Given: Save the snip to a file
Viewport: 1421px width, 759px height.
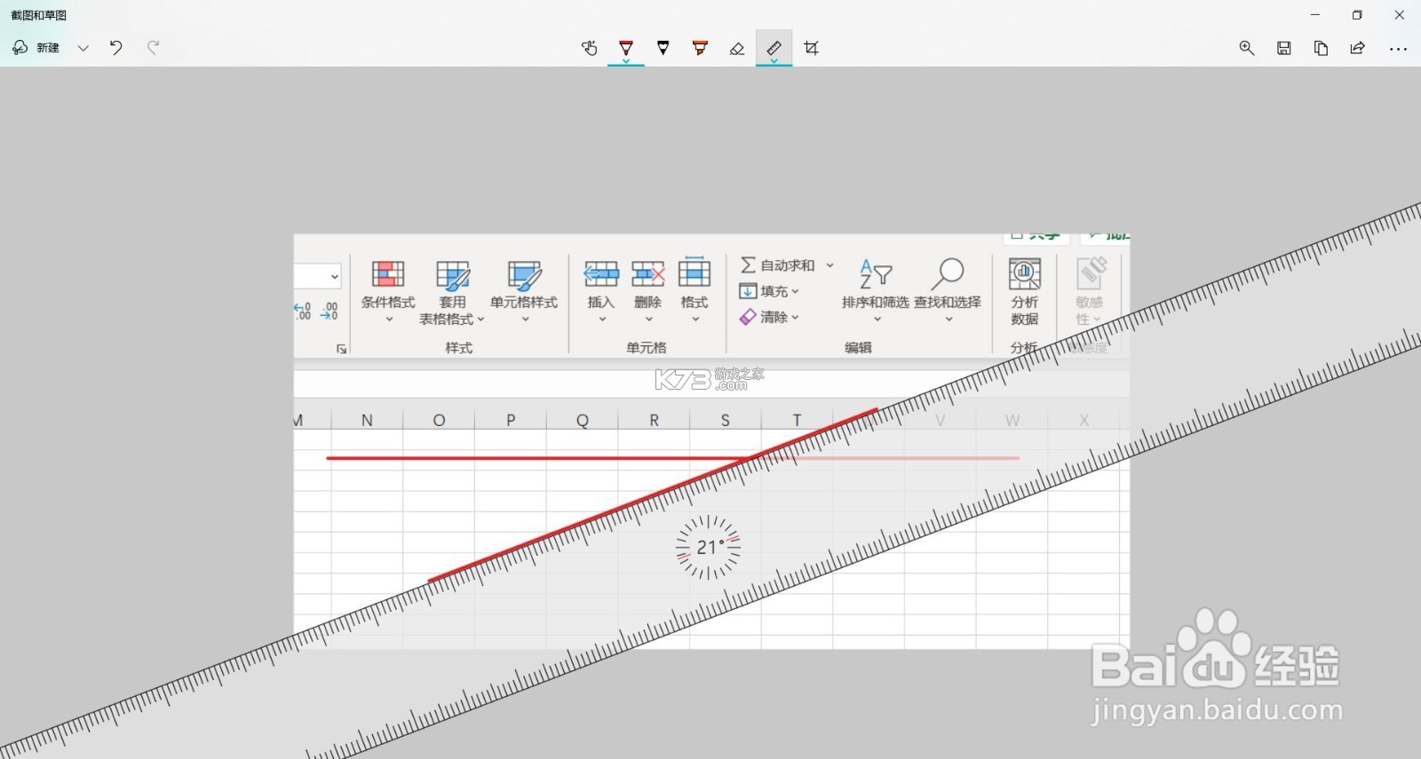Looking at the screenshot, I should pyautogui.click(x=1284, y=48).
